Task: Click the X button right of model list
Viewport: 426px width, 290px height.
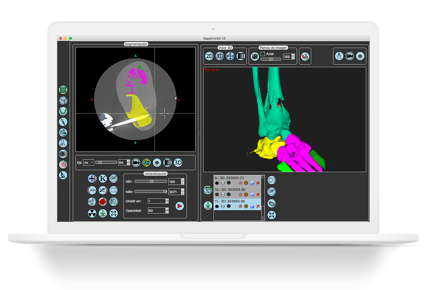Action: point(272,215)
